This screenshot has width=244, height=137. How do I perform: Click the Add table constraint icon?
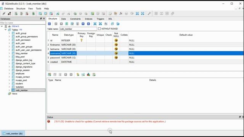pyautogui.click(x=50, y=75)
